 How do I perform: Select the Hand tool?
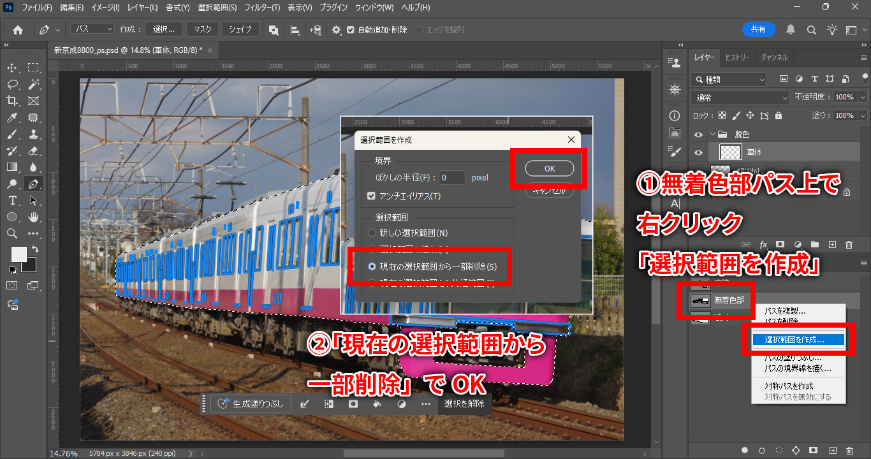(33, 217)
